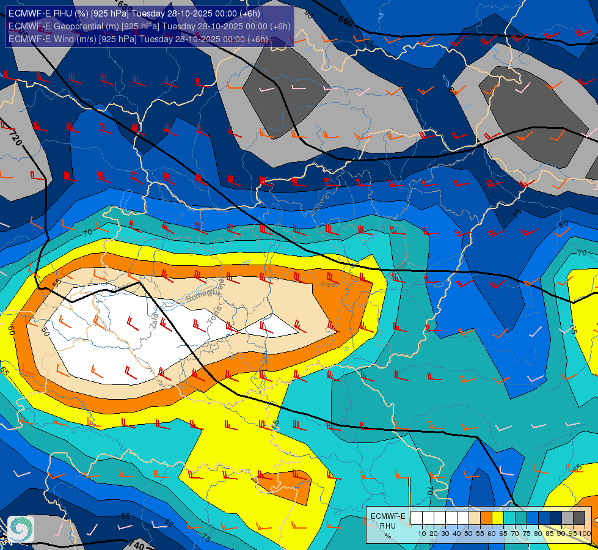
Task: Click the legend value label 30
Action: pyautogui.click(x=445, y=533)
